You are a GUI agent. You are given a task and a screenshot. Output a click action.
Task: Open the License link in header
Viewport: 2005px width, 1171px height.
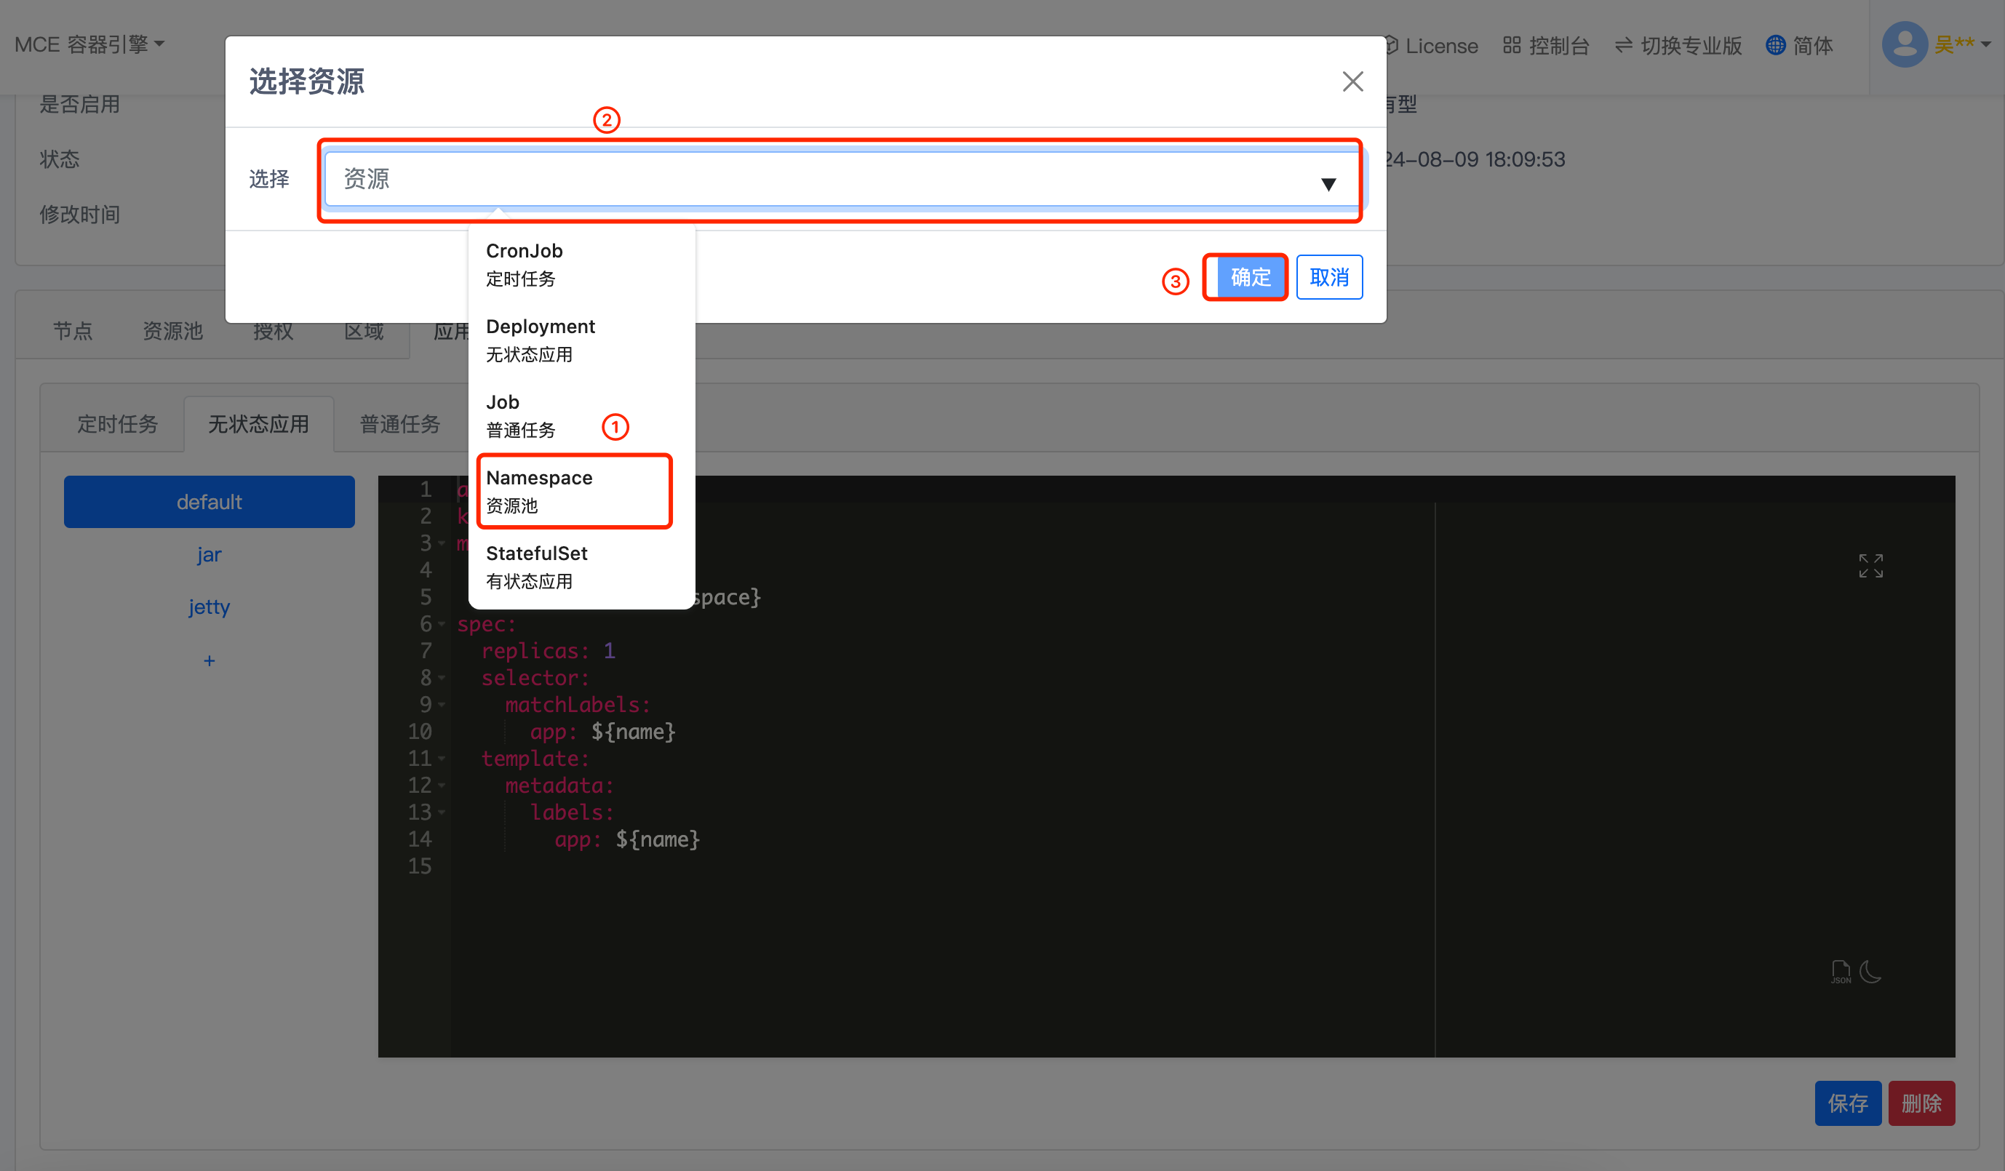[x=1432, y=45]
